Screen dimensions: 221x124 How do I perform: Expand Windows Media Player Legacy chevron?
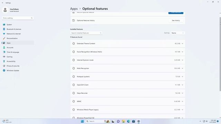[182, 110]
